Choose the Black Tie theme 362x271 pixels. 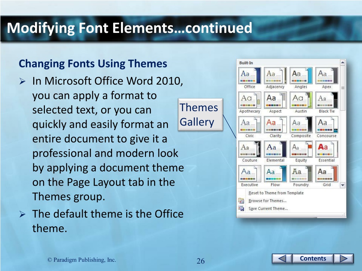point(327,100)
